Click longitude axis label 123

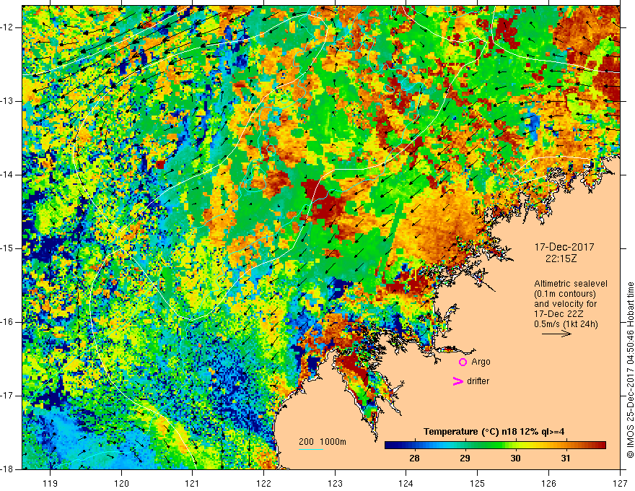click(335, 484)
